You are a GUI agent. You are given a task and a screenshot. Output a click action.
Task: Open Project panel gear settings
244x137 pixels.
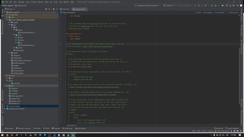[53, 9]
